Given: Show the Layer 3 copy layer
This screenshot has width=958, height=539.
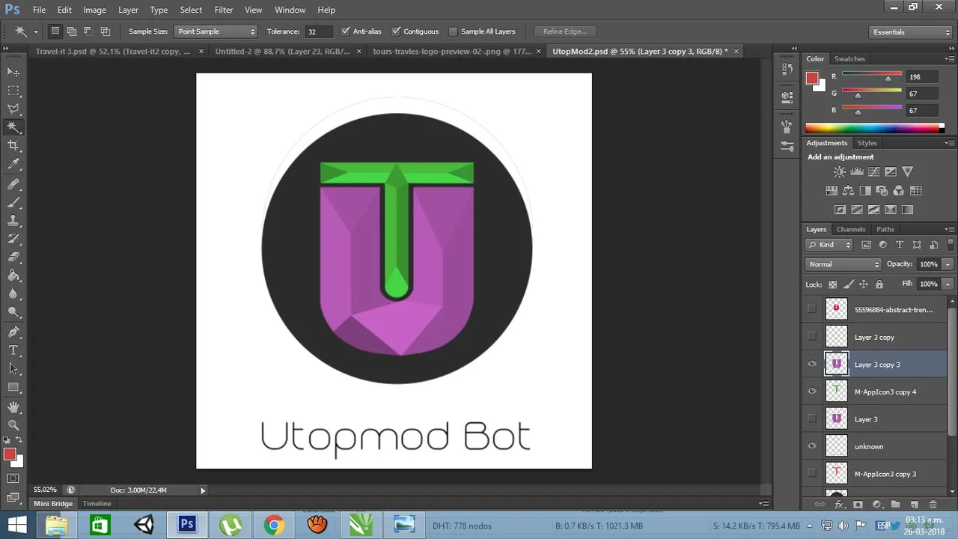Looking at the screenshot, I should click(x=812, y=337).
